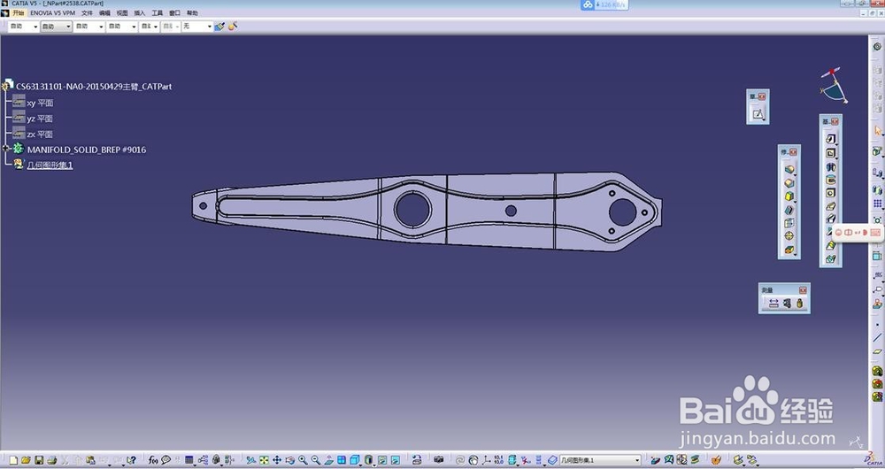Image resolution: width=885 pixels, height=469 pixels.
Task: Click the top icon in the tall floating toolbar
Action: (x=830, y=139)
